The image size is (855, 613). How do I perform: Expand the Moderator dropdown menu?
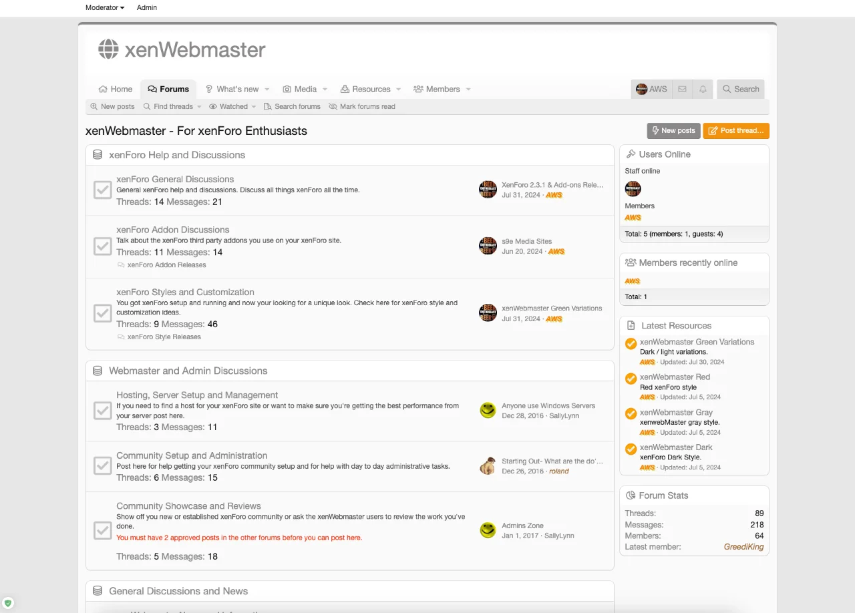tap(105, 7)
